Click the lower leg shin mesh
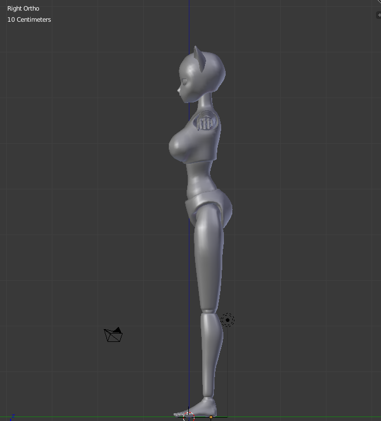 tap(212, 354)
